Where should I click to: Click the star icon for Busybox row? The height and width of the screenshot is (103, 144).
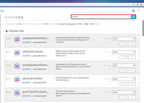tap(7, 66)
